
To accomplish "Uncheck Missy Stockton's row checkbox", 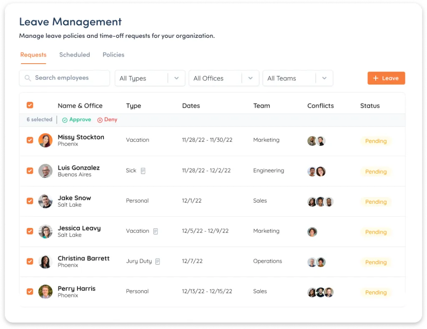I will tap(30, 140).
